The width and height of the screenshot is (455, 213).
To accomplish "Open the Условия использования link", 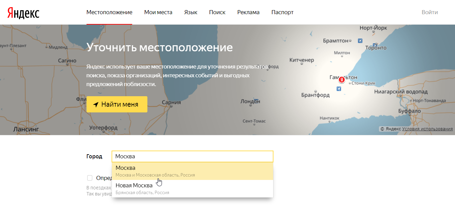I will (x=427, y=129).
